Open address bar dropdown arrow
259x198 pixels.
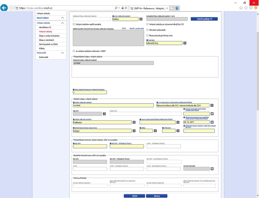(119, 8)
